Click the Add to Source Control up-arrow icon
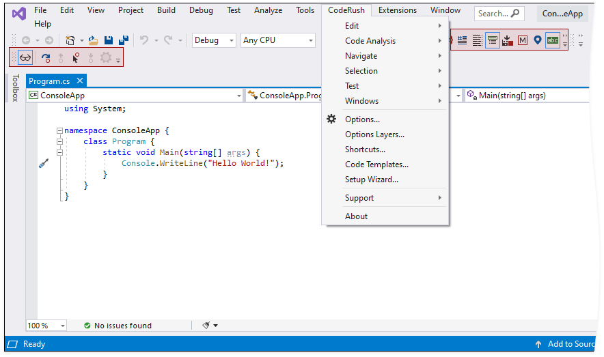The width and height of the screenshot is (604, 357). point(538,344)
